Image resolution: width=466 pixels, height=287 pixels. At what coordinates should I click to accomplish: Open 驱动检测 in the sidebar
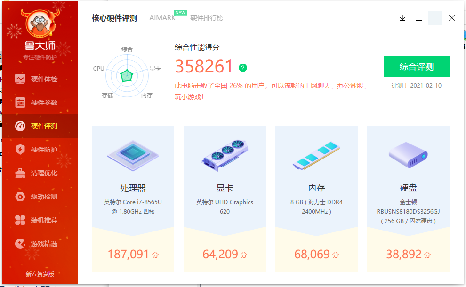click(40, 197)
